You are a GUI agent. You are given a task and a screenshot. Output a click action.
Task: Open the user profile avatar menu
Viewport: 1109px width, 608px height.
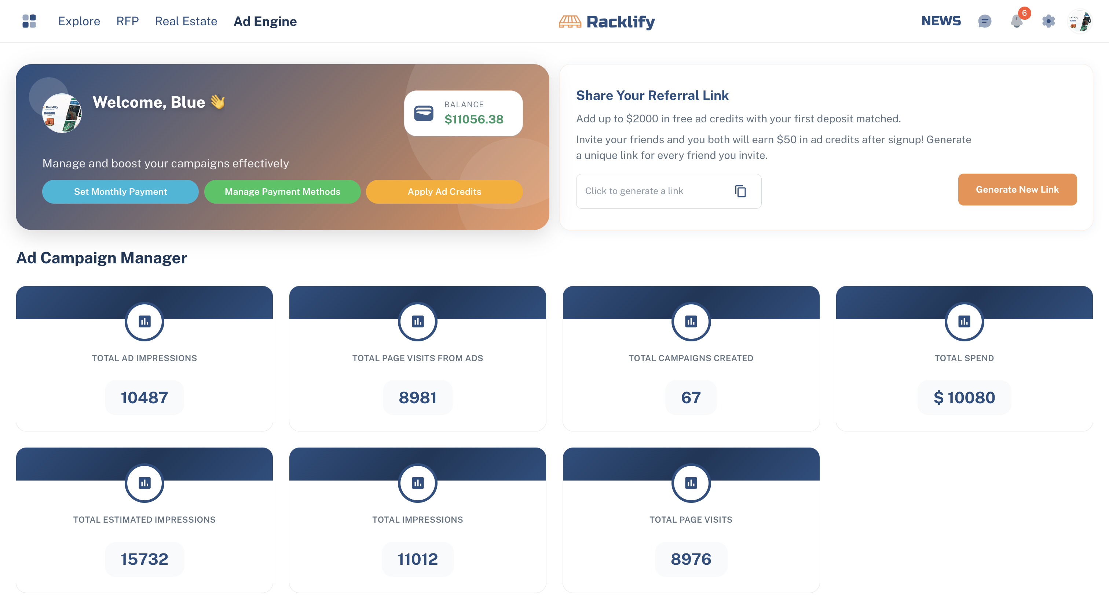point(1080,21)
